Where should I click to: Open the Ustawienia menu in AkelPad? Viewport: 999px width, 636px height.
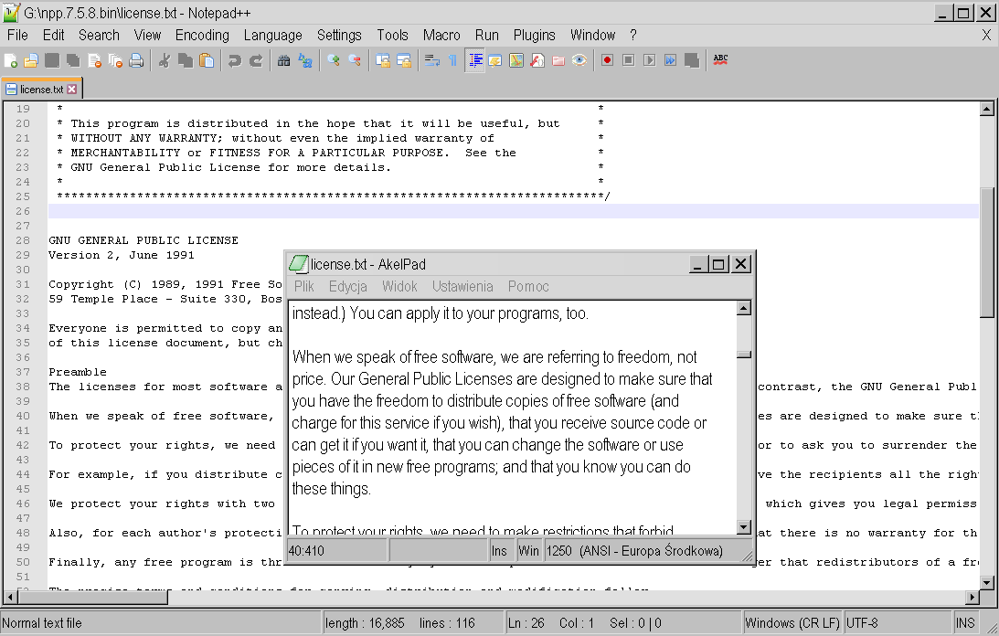(462, 286)
